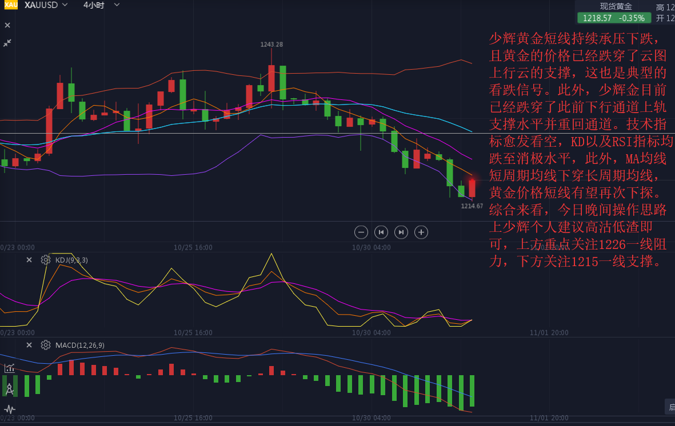Click the 1243.28 high price marker

(x=271, y=45)
